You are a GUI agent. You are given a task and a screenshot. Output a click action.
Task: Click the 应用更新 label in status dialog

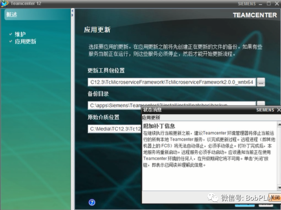coord(151,117)
